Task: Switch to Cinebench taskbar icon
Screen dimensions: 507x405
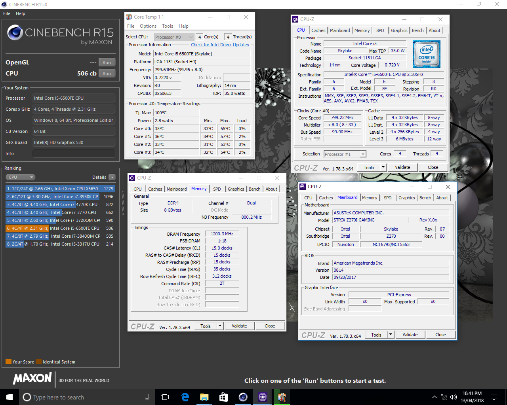Action: pyautogui.click(x=243, y=397)
